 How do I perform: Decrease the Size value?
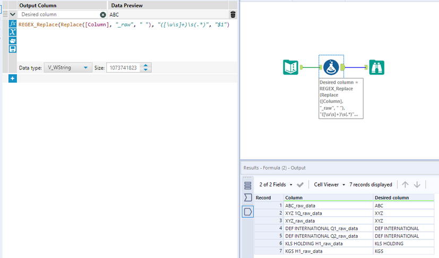[145, 70]
